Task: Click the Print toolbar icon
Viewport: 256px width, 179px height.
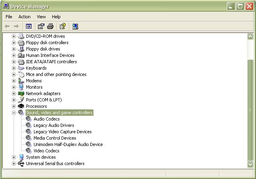Action: click(50, 26)
